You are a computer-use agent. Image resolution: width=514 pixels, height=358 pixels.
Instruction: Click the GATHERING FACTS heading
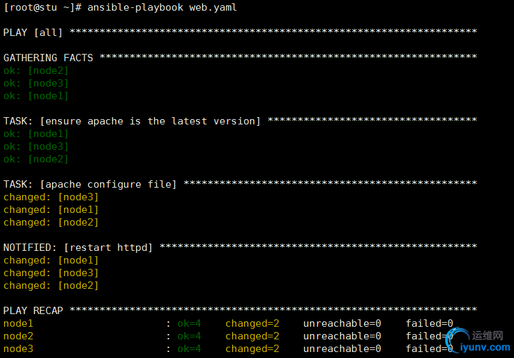(x=48, y=58)
